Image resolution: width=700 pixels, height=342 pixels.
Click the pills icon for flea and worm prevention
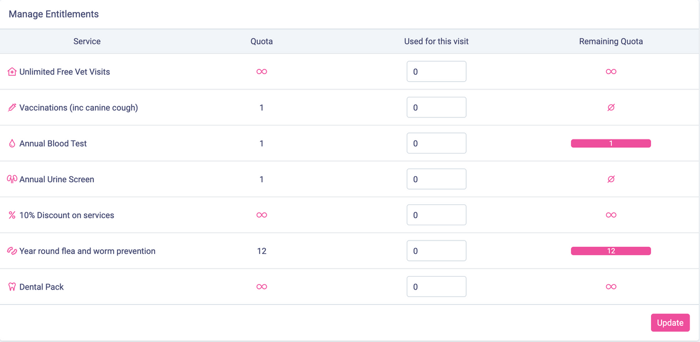click(12, 251)
